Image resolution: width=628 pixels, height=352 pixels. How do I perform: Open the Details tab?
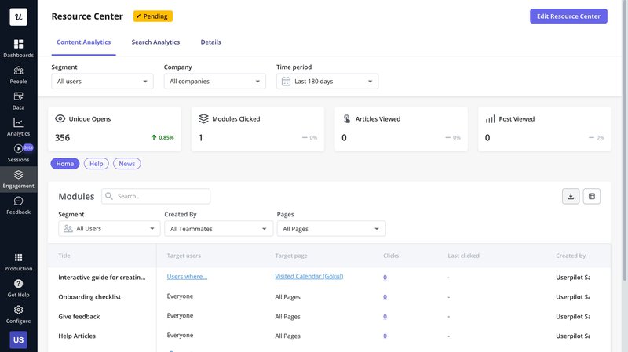click(210, 42)
